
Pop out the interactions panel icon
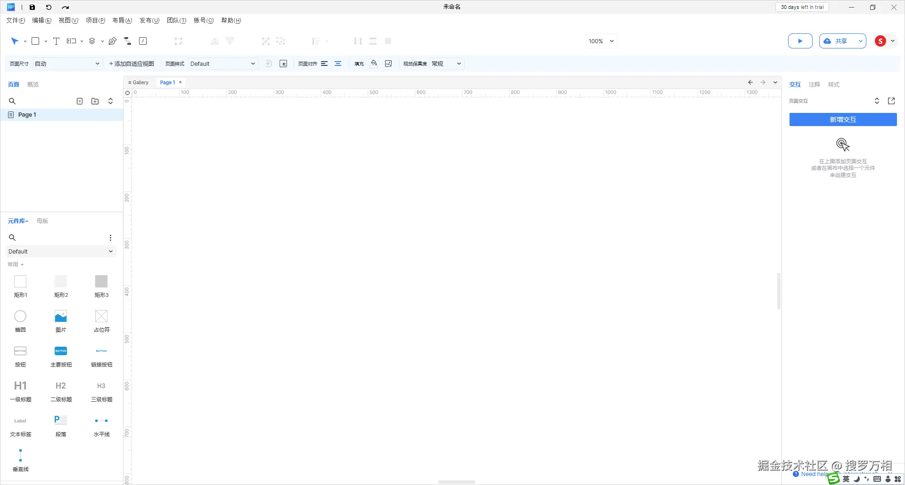(891, 101)
